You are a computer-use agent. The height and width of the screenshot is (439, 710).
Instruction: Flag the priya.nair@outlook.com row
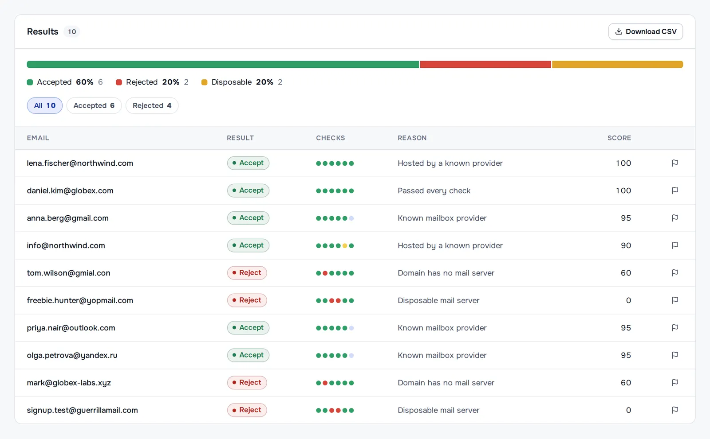(x=674, y=328)
